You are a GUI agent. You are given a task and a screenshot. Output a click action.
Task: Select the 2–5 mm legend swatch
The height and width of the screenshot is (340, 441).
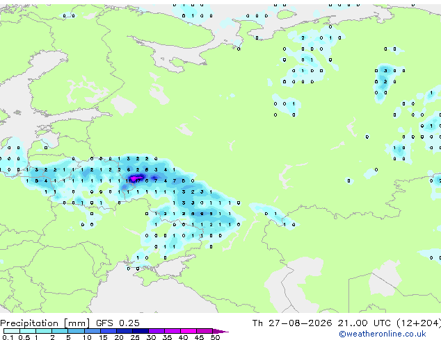(60, 331)
